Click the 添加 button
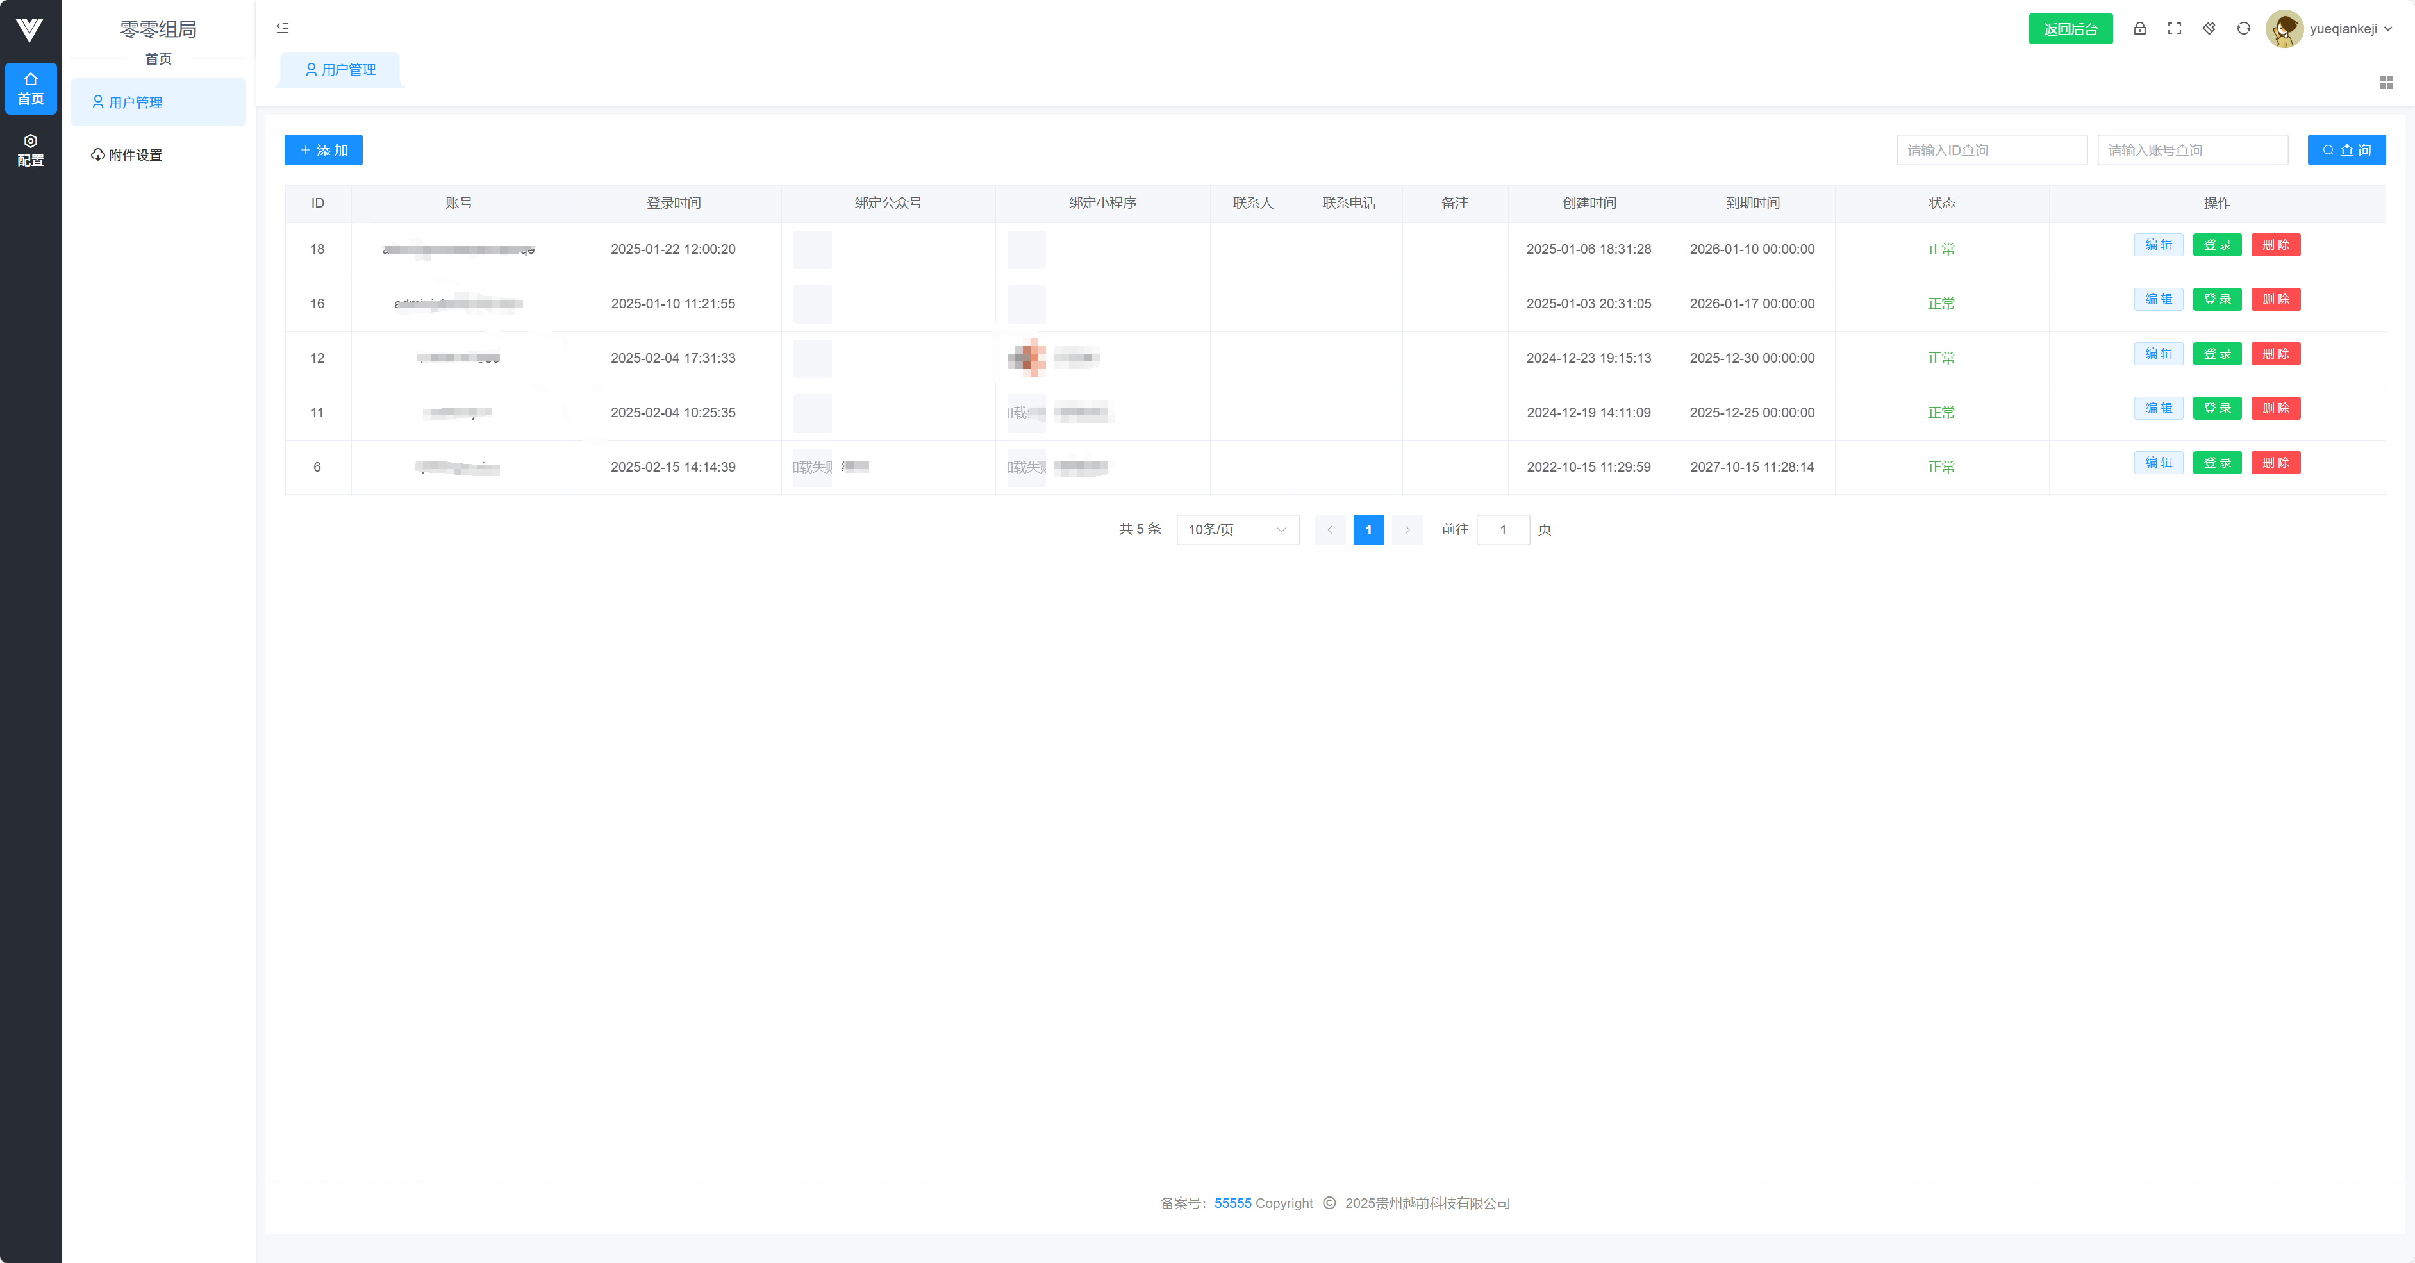Viewport: 2415px width, 1263px height. click(324, 150)
